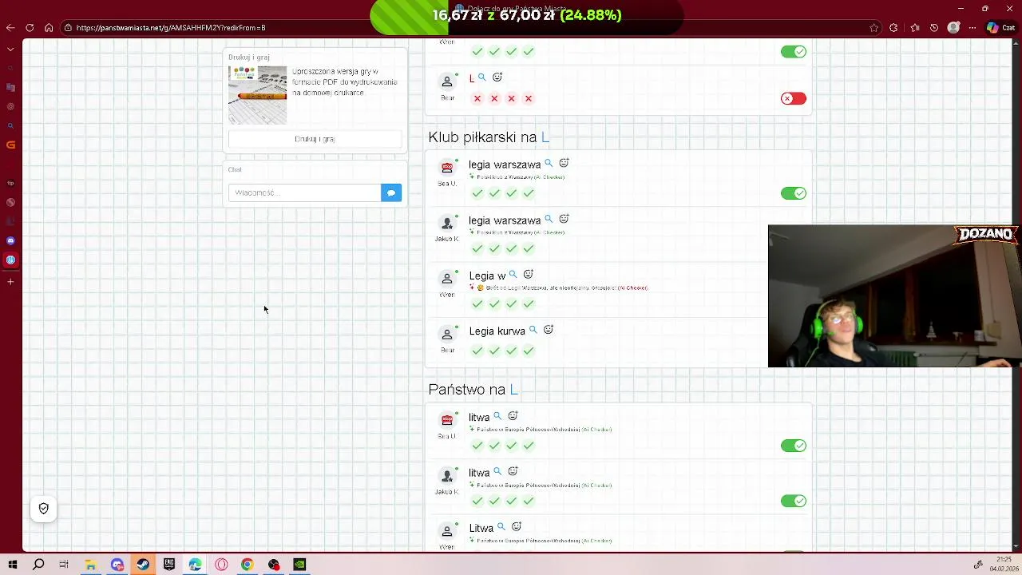Click magnifier icon next to Sea U. legia warszawa
This screenshot has height=575, width=1022.
pyautogui.click(x=549, y=163)
